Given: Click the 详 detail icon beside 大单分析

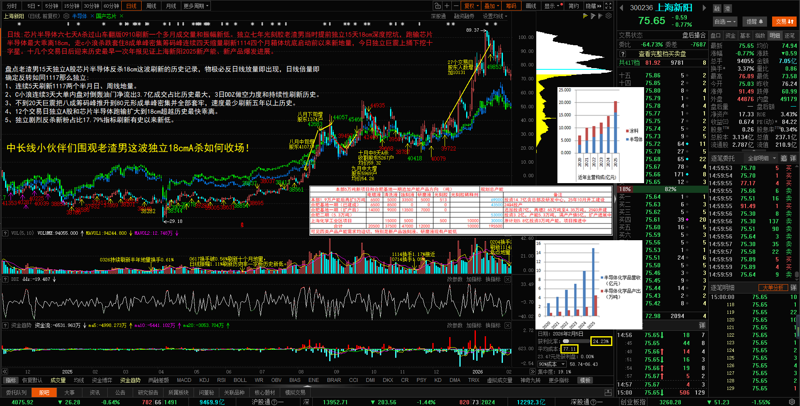Looking at the screenshot, I should click(x=793, y=288).
